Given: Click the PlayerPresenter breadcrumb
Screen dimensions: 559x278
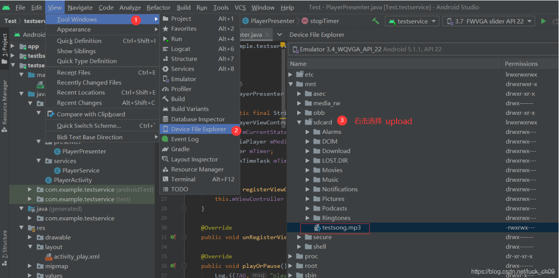Looking at the screenshot, I should 268,21.
